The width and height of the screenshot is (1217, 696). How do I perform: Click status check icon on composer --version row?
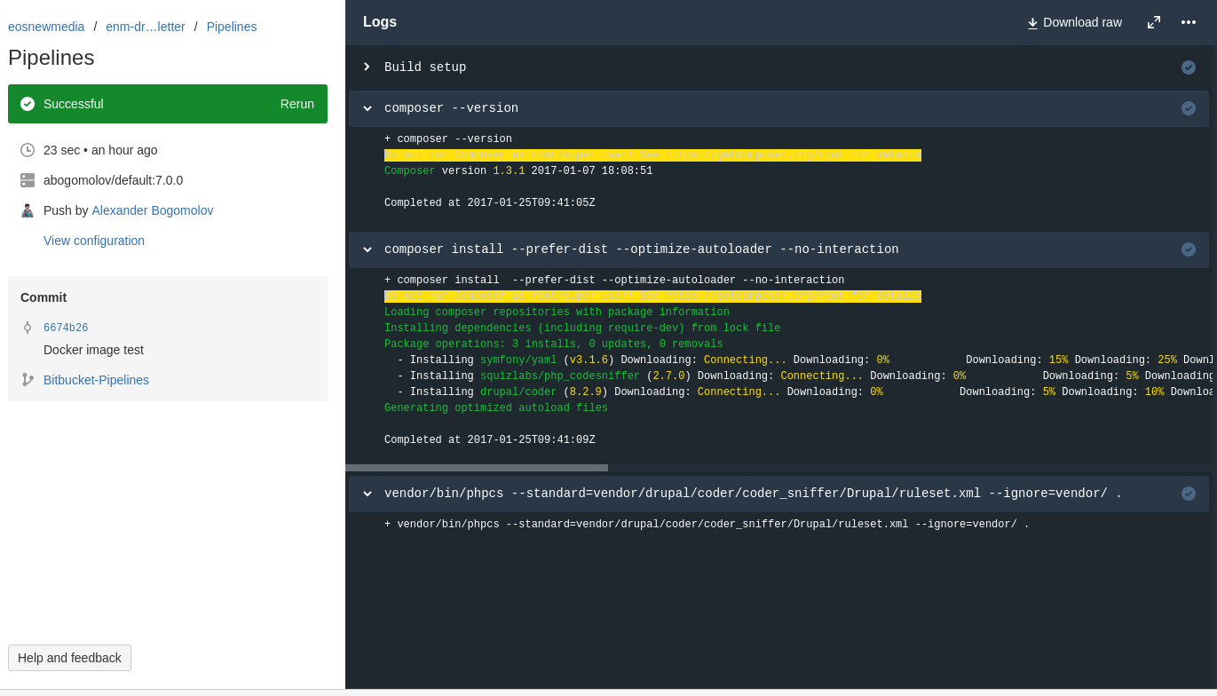coord(1189,108)
